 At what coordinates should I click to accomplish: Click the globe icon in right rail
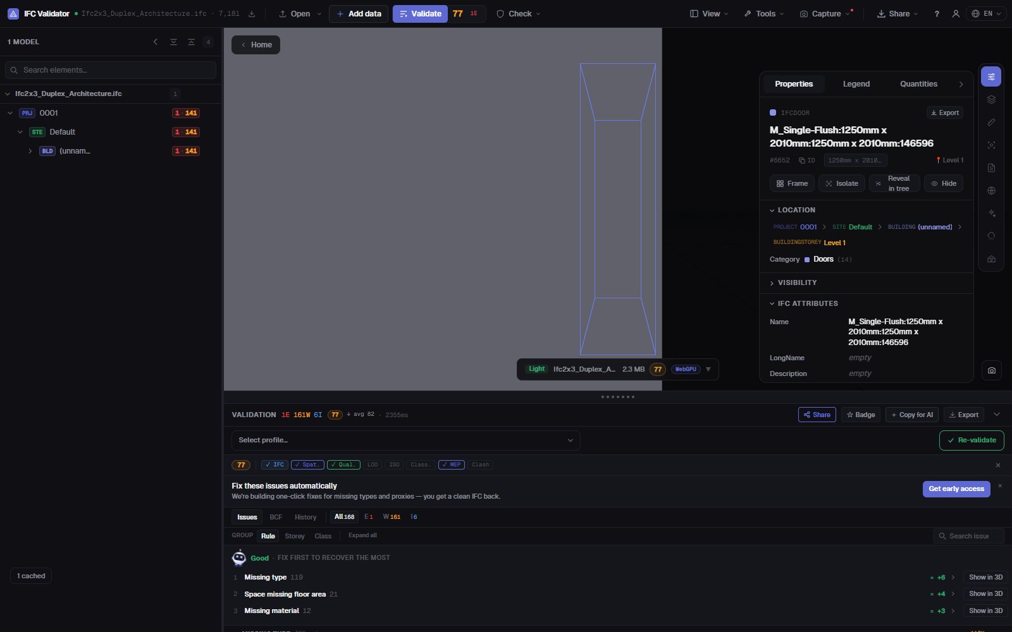pyautogui.click(x=991, y=190)
